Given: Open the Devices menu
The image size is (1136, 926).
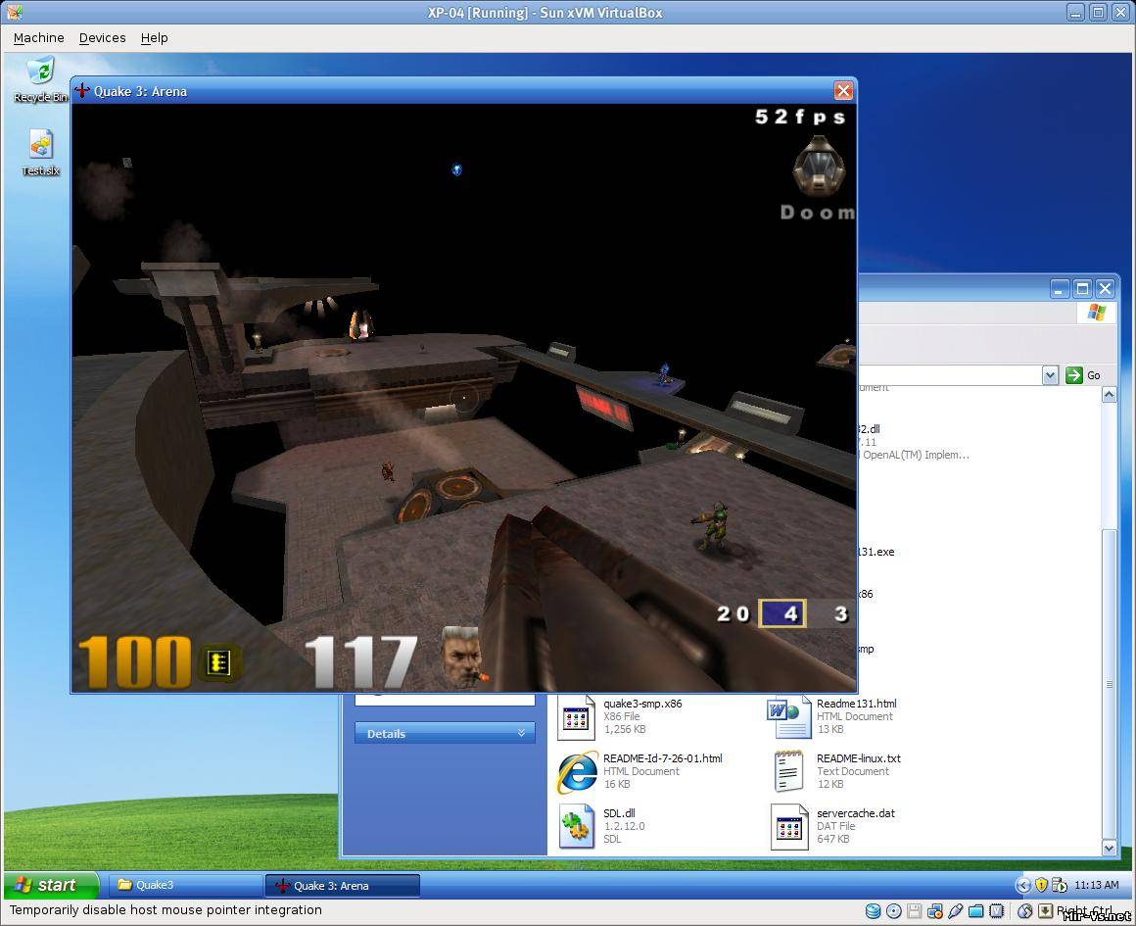Looking at the screenshot, I should (102, 37).
